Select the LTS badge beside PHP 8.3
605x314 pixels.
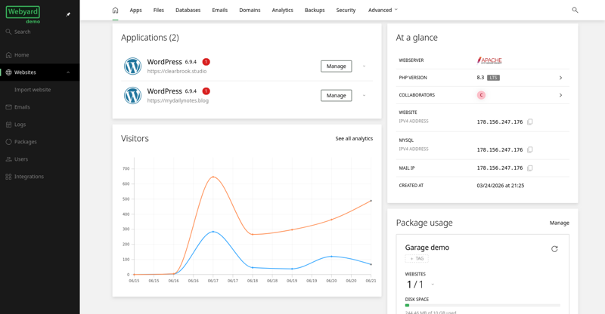493,78
